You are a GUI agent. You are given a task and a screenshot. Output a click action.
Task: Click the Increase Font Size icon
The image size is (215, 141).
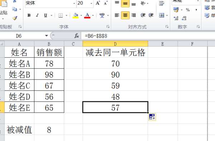(x=98, y=3)
